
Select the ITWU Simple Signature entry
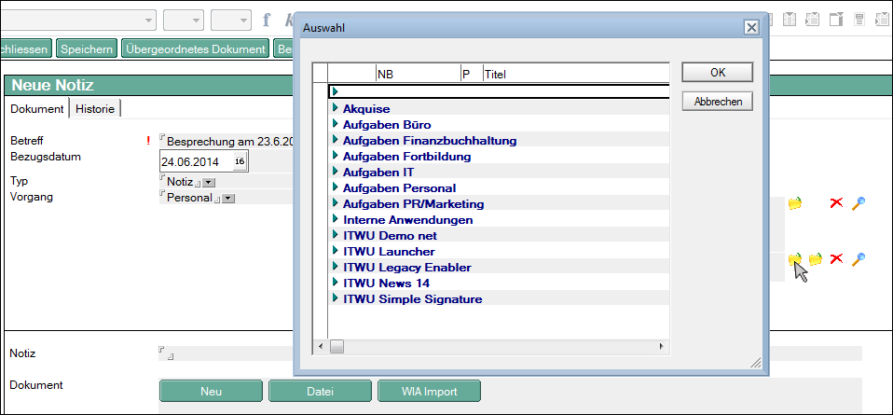click(412, 299)
